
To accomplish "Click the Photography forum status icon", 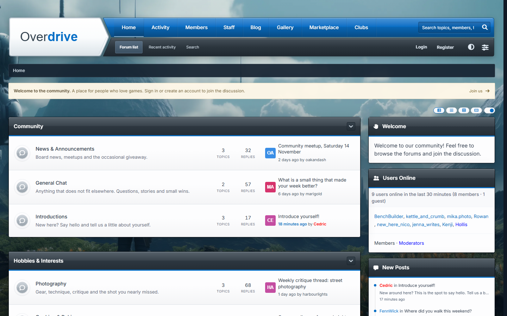I will pos(22,288).
